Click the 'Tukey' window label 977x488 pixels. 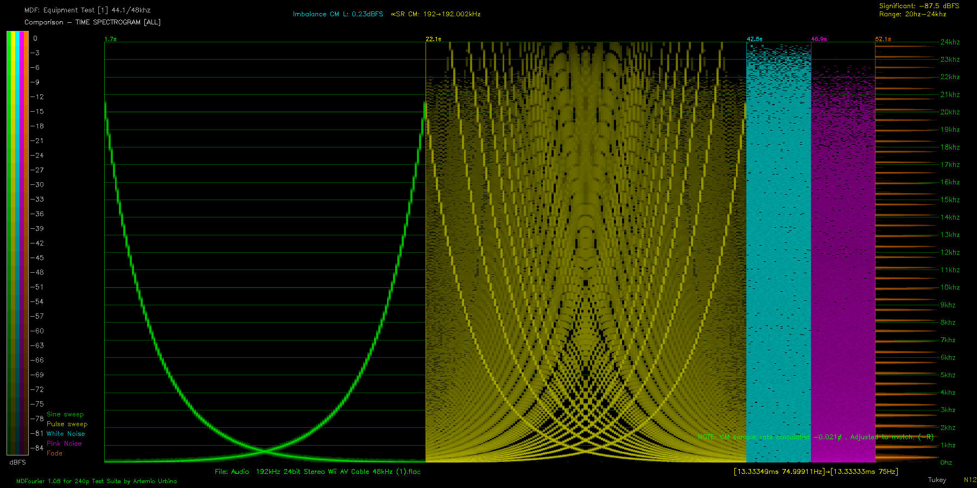(x=937, y=480)
